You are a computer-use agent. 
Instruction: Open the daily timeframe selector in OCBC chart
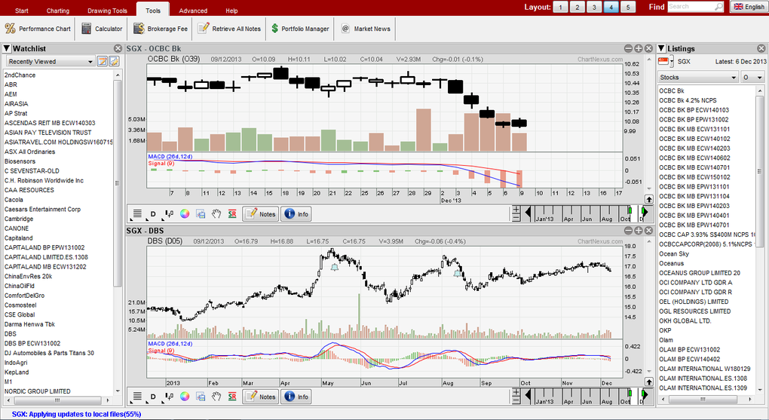pyautogui.click(x=153, y=214)
